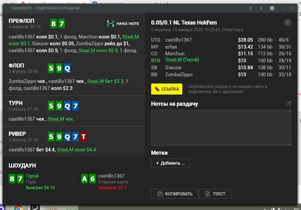The image size is (301, 210).
Task: Open settings gear in title bar
Action: point(272,8)
